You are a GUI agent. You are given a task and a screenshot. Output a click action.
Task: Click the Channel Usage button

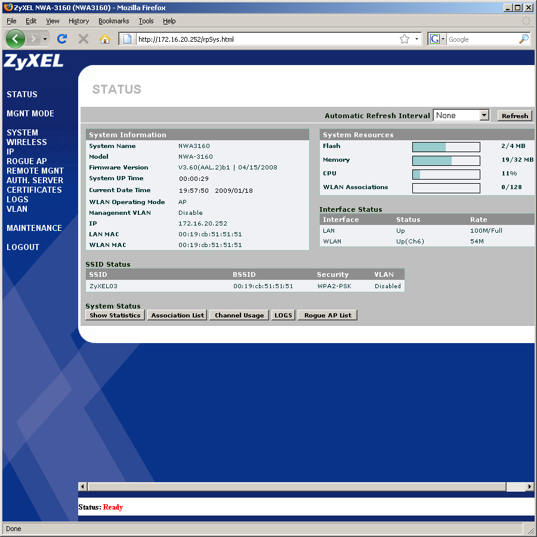pyautogui.click(x=239, y=315)
